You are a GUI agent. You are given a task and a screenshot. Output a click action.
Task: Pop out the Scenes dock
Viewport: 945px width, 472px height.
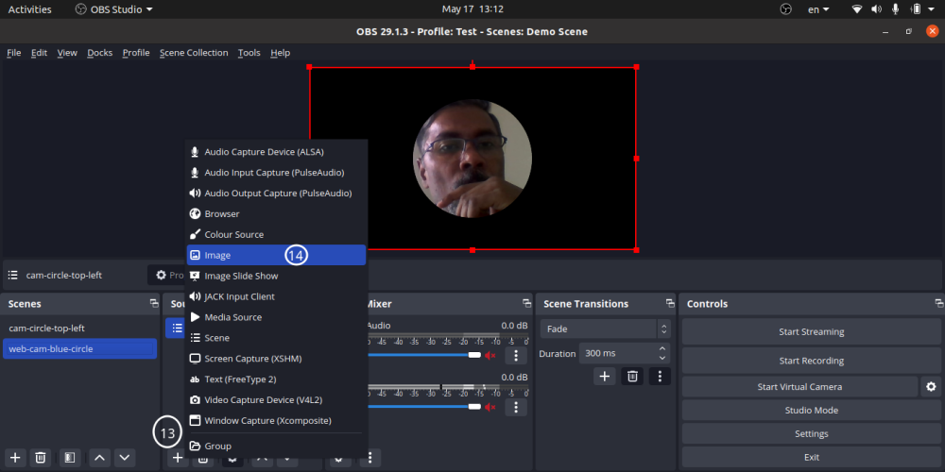[x=154, y=303]
